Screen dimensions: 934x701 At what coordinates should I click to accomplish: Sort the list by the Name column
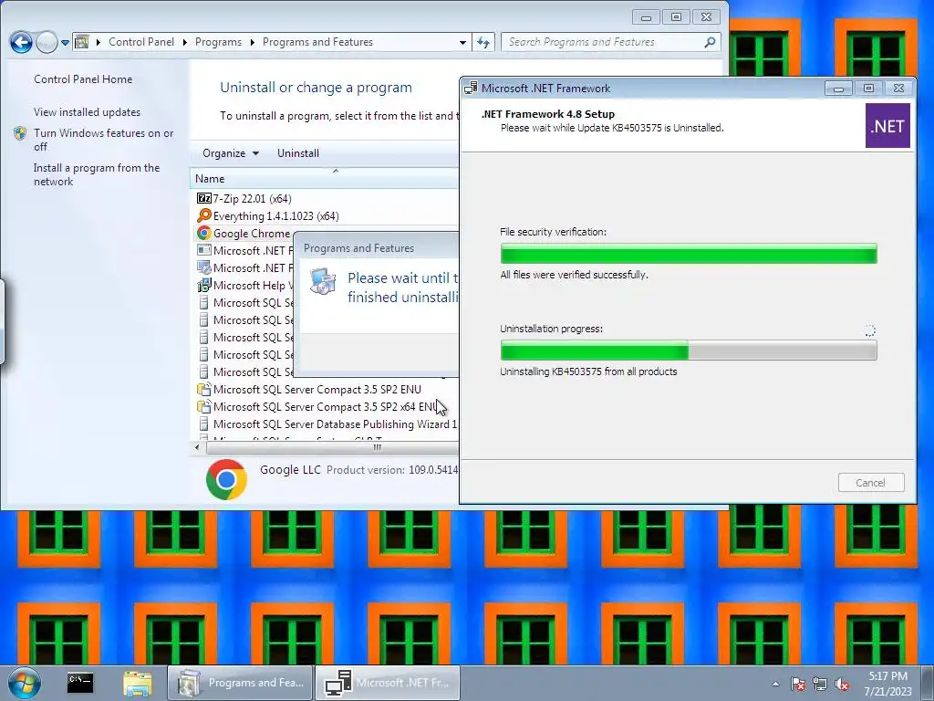pos(325,179)
